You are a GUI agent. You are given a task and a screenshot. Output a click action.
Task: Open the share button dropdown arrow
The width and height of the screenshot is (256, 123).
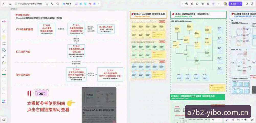coord(240,4)
